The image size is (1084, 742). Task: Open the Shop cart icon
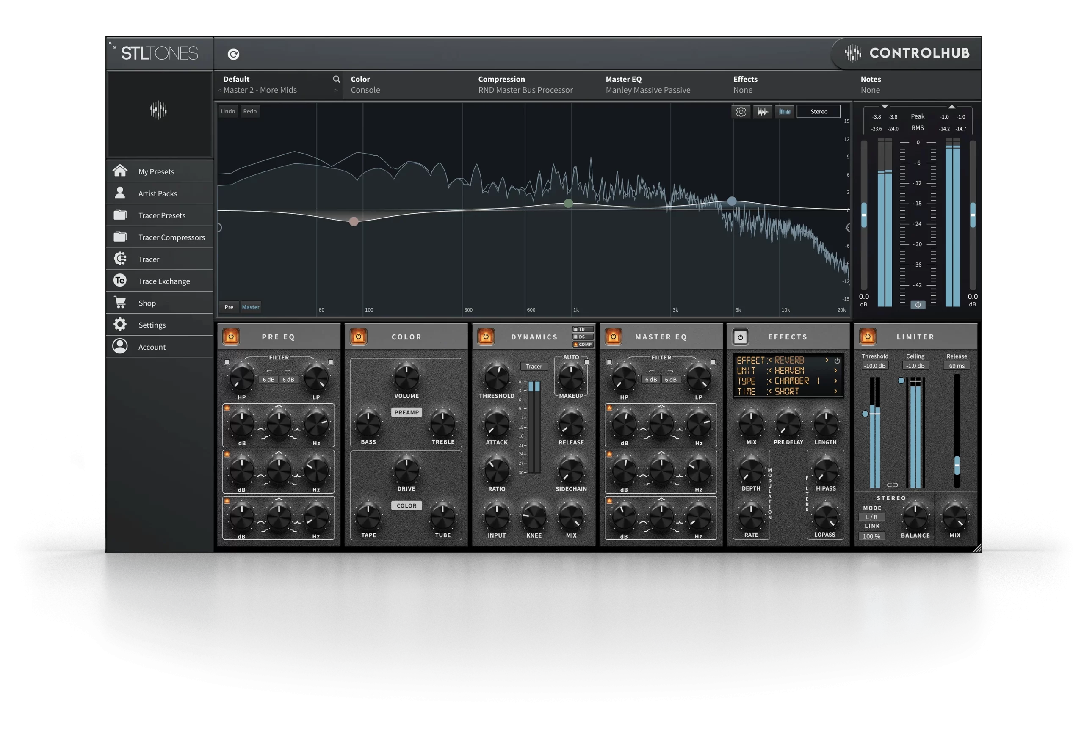(x=120, y=302)
